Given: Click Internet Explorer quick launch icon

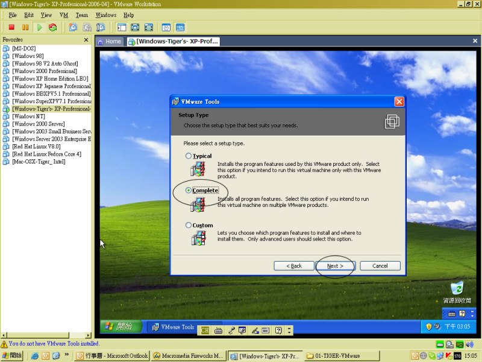Looking at the screenshot, I should pos(35,356).
